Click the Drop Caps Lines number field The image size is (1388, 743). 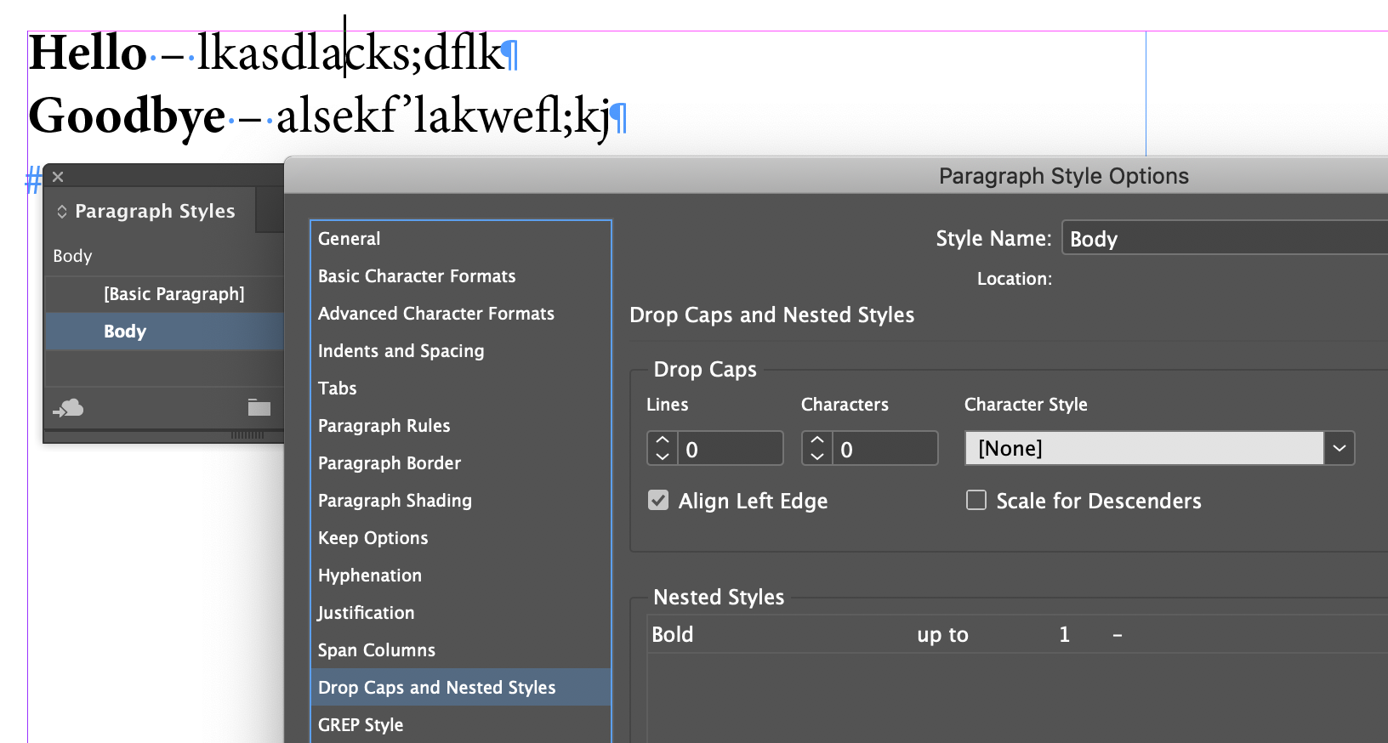730,449
